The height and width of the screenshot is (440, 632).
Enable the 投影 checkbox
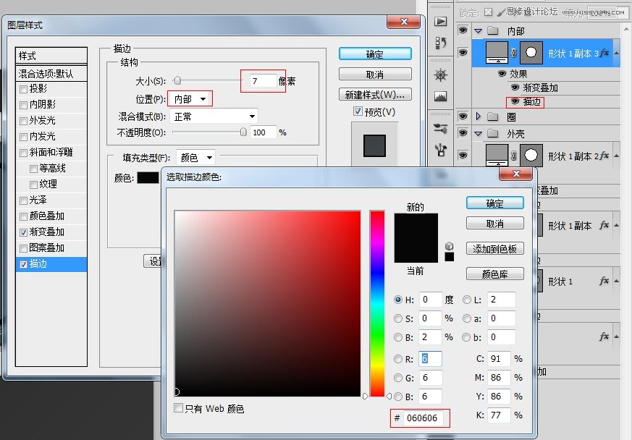click(x=23, y=89)
